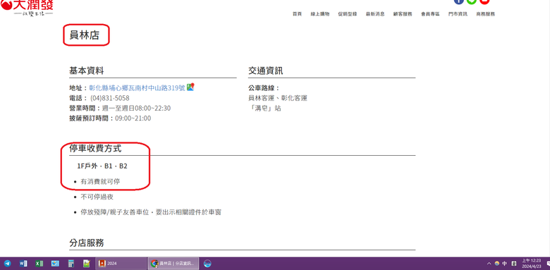
Task: Open the notepad-with-pencil taskbar icon
Action: pyautogui.click(x=87, y=264)
